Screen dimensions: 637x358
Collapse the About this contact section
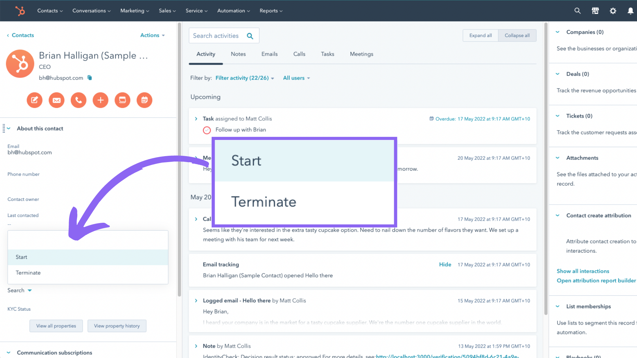[8, 128]
